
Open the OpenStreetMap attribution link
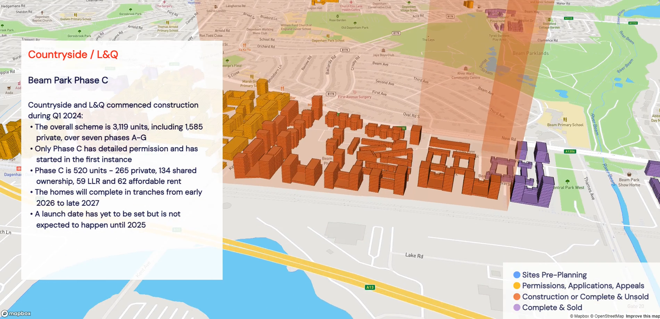tap(607, 316)
